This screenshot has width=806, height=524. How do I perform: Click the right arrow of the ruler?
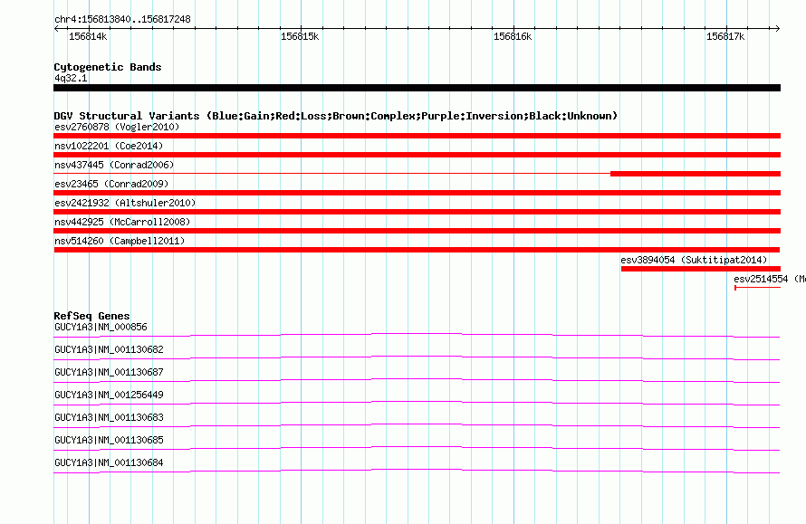click(777, 29)
